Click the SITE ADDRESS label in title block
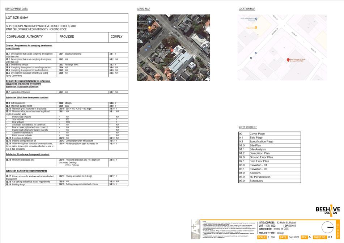Image resolution: width=344 pixels, height=243 pixels. (267, 223)
